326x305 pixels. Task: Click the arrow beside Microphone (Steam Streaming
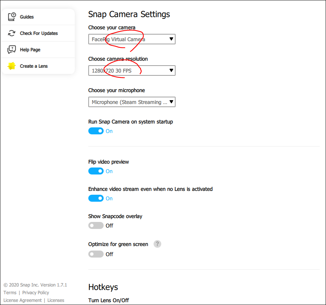(x=171, y=102)
